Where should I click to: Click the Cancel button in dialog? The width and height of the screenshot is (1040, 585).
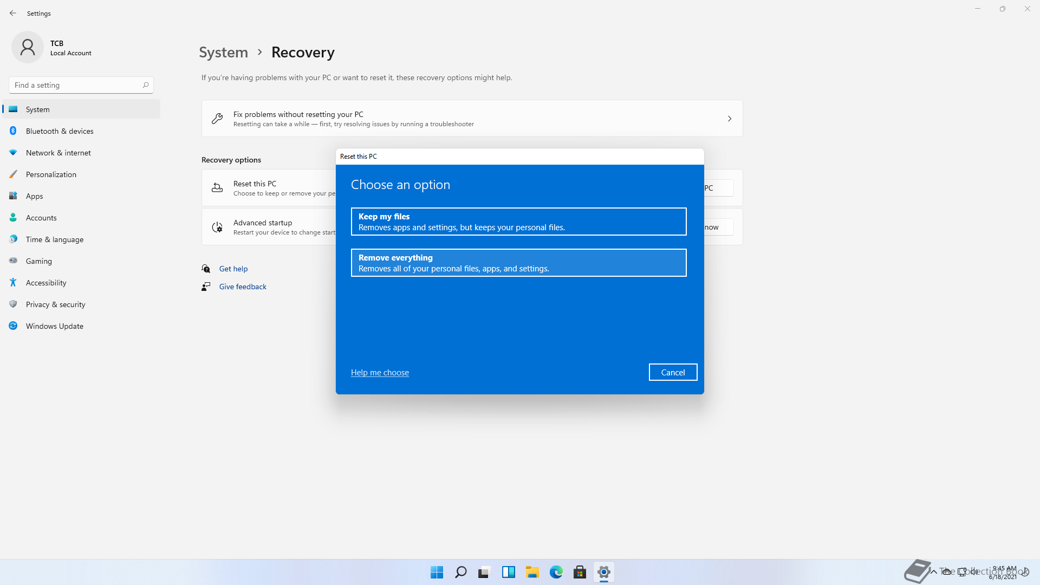[x=673, y=372]
